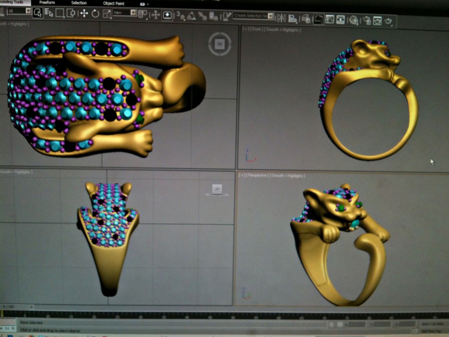This screenshot has height=337, width=449.
Task: Click the Render teapot icon
Action: pyautogui.click(x=388, y=21)
